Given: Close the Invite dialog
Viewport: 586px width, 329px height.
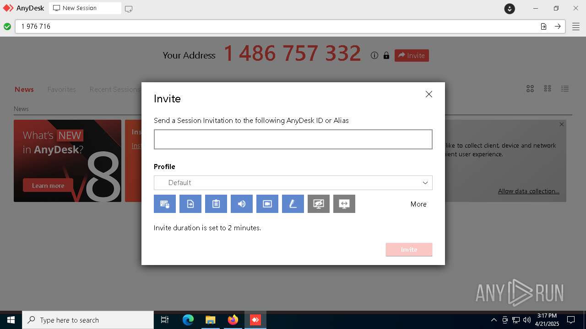Looking at the screenshot, I should [x=429, y=94].
